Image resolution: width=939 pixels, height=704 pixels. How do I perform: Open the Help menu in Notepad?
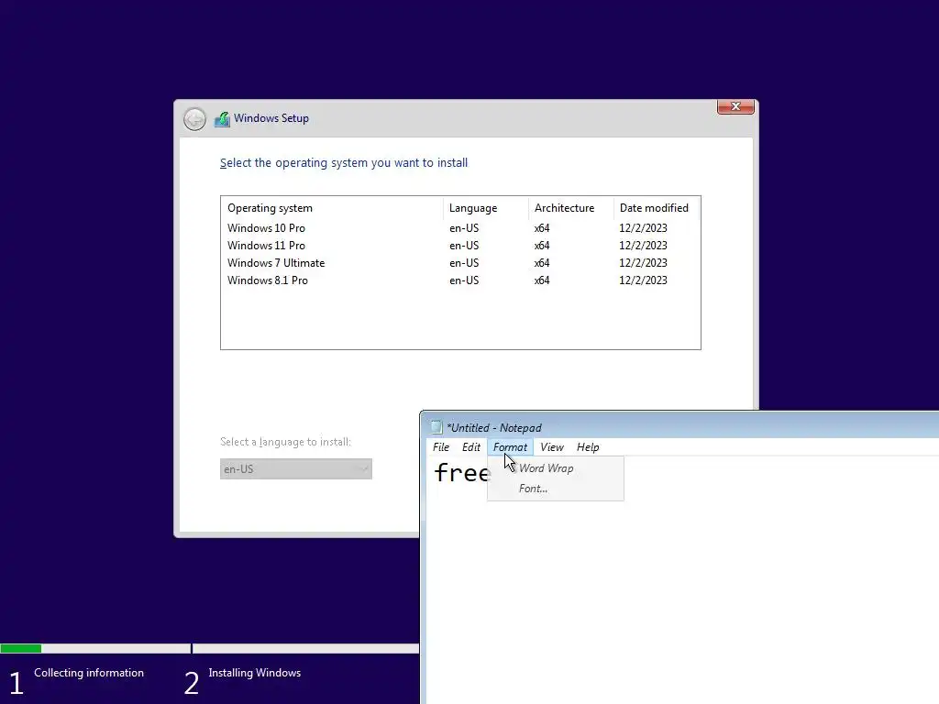588,447
